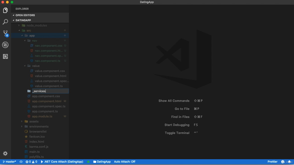
Task: Collapse the nav folder
Action: click(34, 41)
